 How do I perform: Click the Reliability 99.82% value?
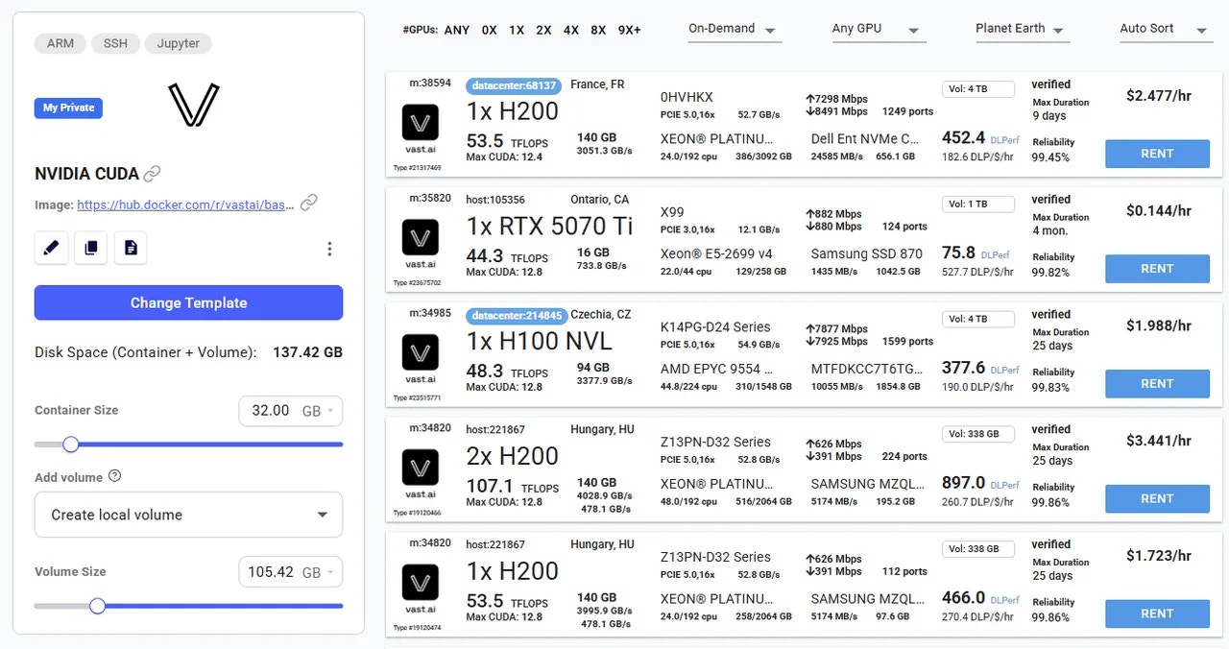[x=1050, y=273]
